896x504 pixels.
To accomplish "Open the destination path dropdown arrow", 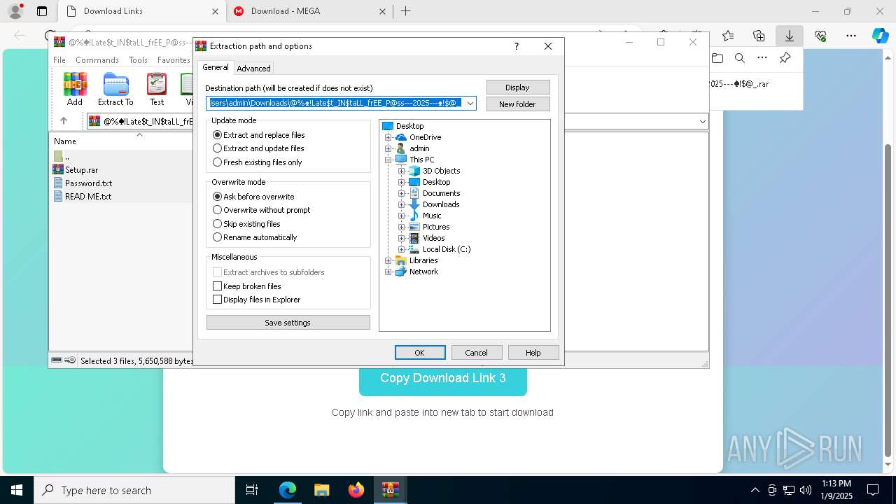I will pos(470,104).
